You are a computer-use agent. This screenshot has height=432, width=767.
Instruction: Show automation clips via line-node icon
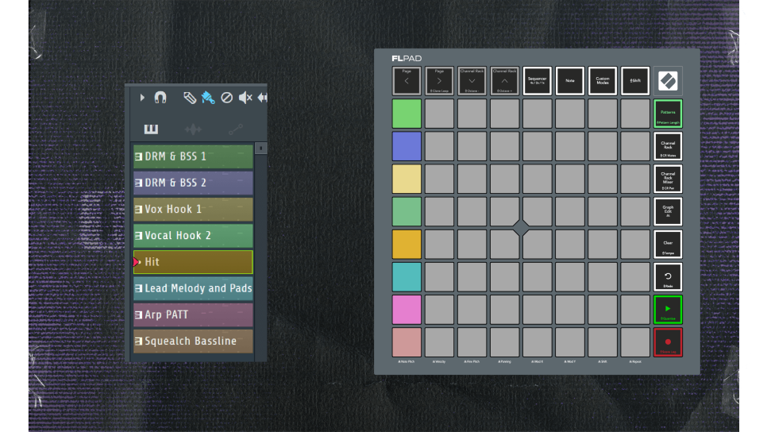click(x=235, y=129)
